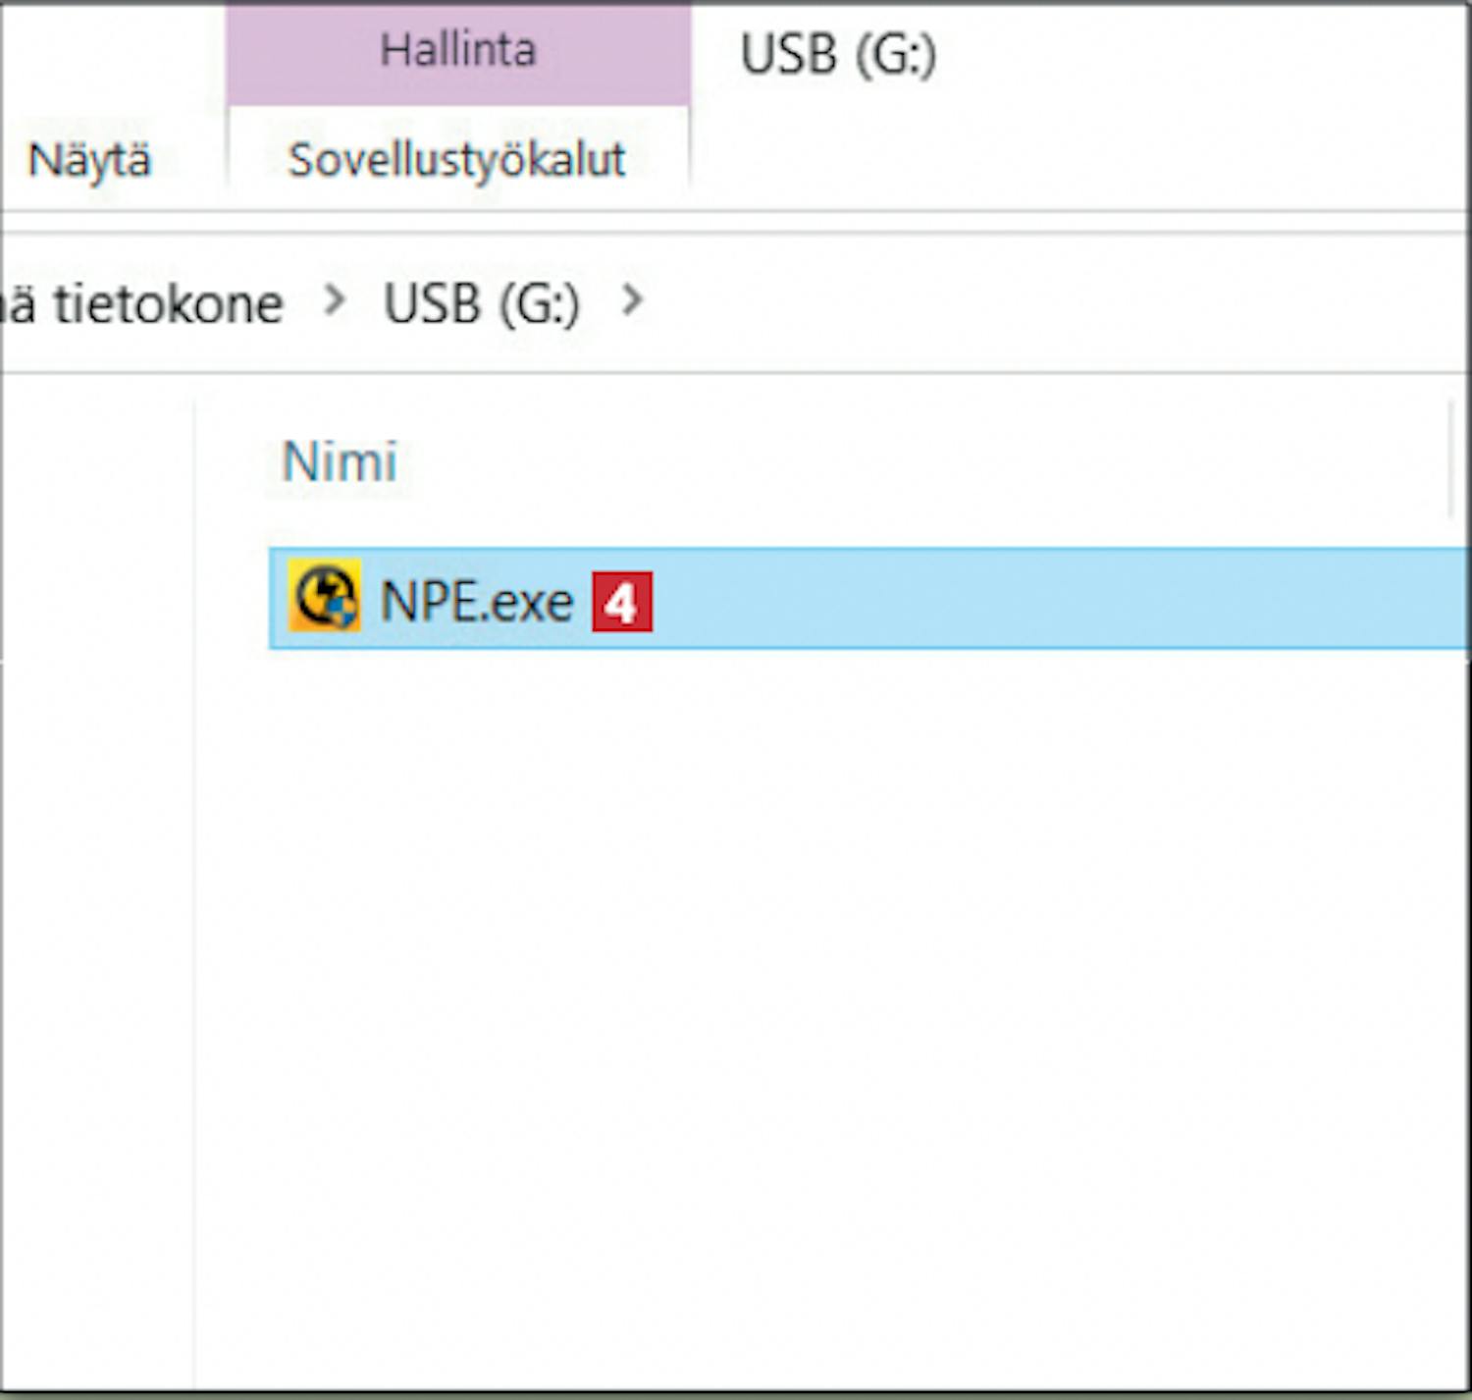Screen dimensions: 1472x1400
Task: Click the highlighted row right of NPE.exe
Action: click(1030, 600)
